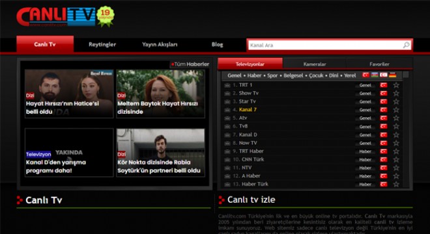Open Kanal D'den yarışma programı news card

click(69, 153)
